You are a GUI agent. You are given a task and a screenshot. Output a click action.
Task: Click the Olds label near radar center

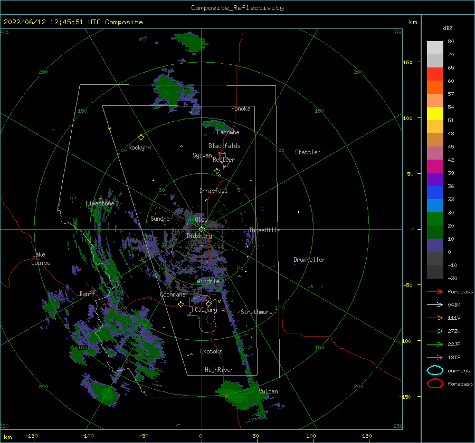(201, 220)
